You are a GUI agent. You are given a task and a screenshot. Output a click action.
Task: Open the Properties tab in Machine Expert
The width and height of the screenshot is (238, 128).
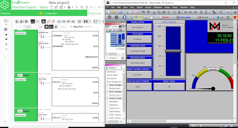click(22, 13)
